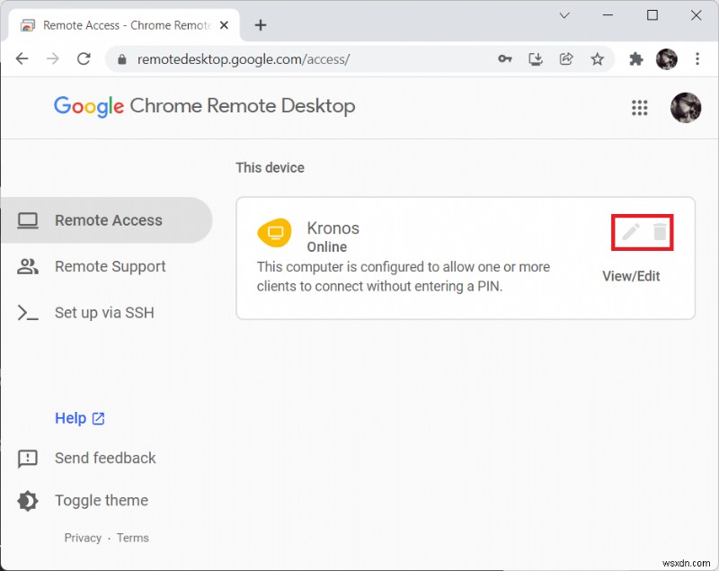Screen dimensions: 719x571
Task: Open the Help link
Action: [x=70, y=417]
